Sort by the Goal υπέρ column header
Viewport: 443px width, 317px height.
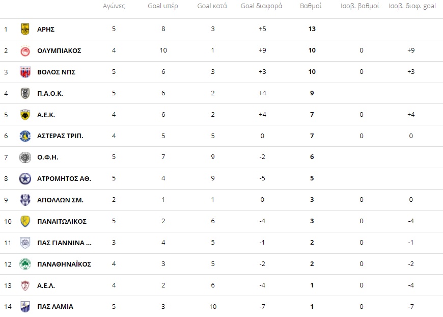(x=163, y=6)
